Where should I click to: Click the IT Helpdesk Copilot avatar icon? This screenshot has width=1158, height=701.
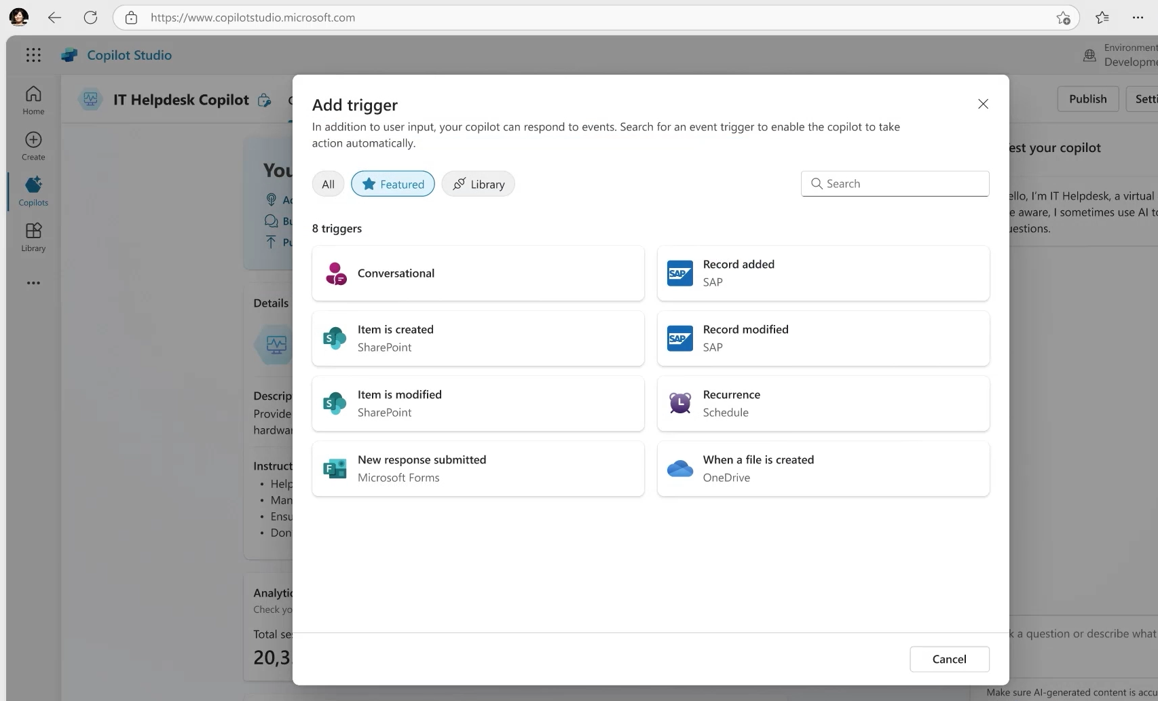90,100
